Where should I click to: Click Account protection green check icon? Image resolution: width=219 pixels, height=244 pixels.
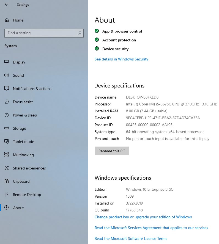tap(97, 40)
